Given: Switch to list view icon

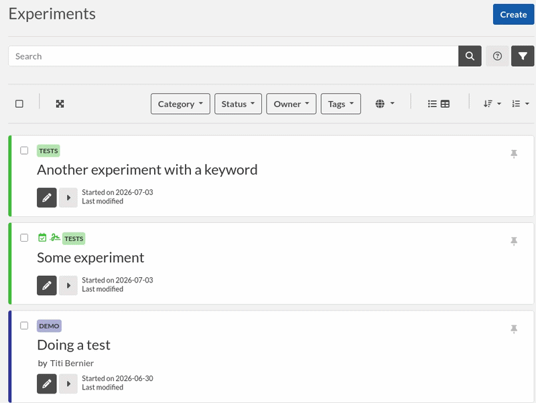Looking at the screenshot, I should point(432,104).
